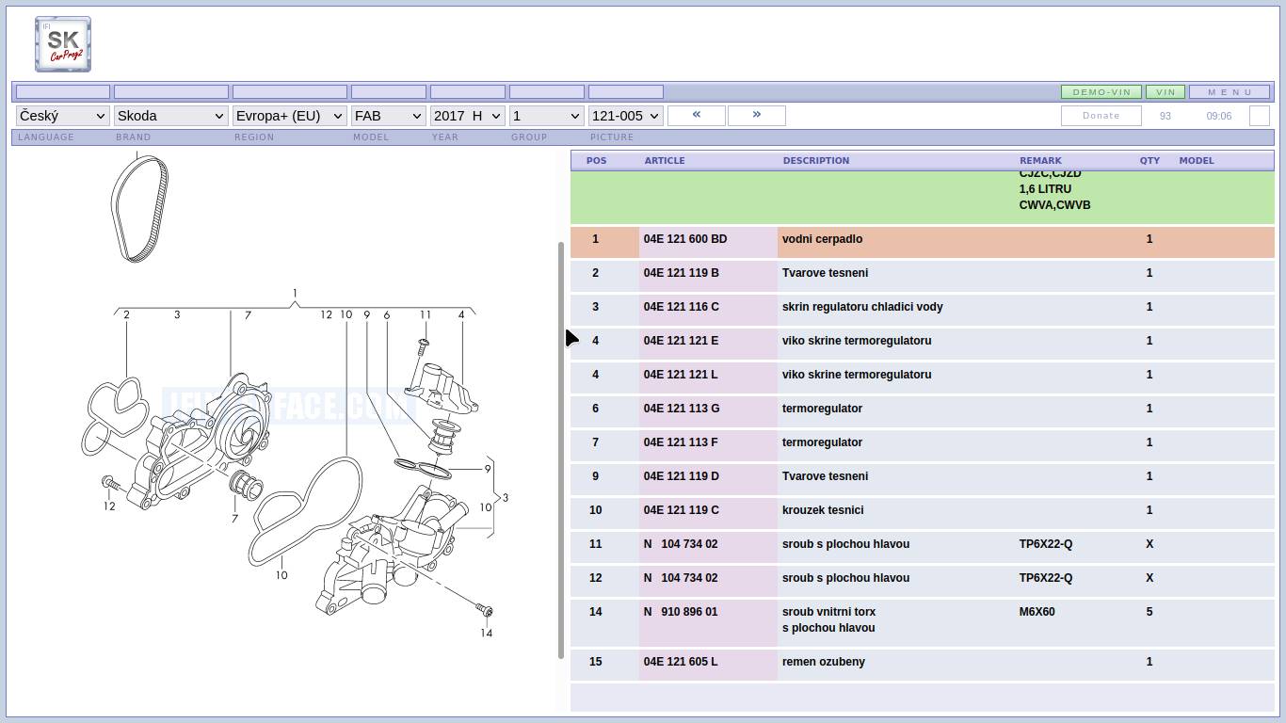Open the Picture dropdown showing 121-005
Screen dimensions: 1286x723
pyautogui.click(x=625, y=116)
